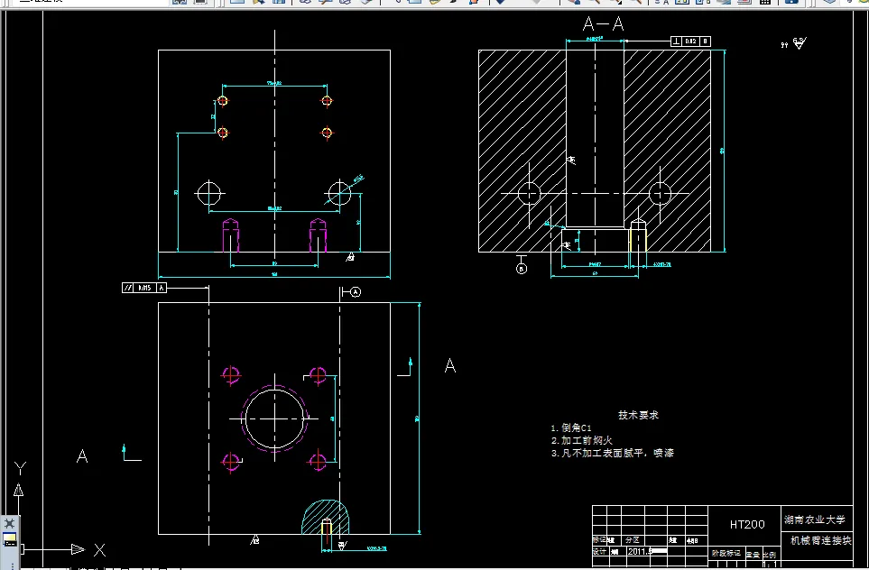Pick the bottom-right magenta hole in plan view
Viewport: 869px width, 570px height.
[319, 462]
